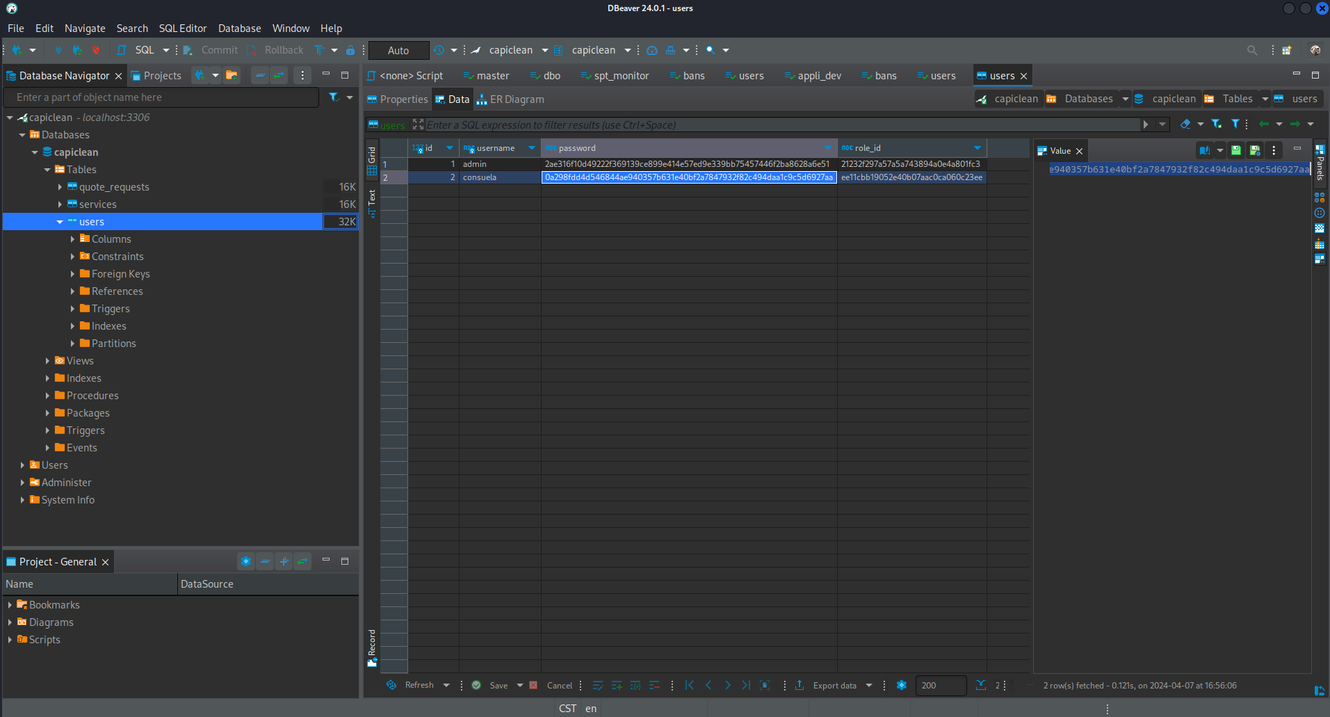Navigate back with the green left arrow

click(x=1264, y=124)
